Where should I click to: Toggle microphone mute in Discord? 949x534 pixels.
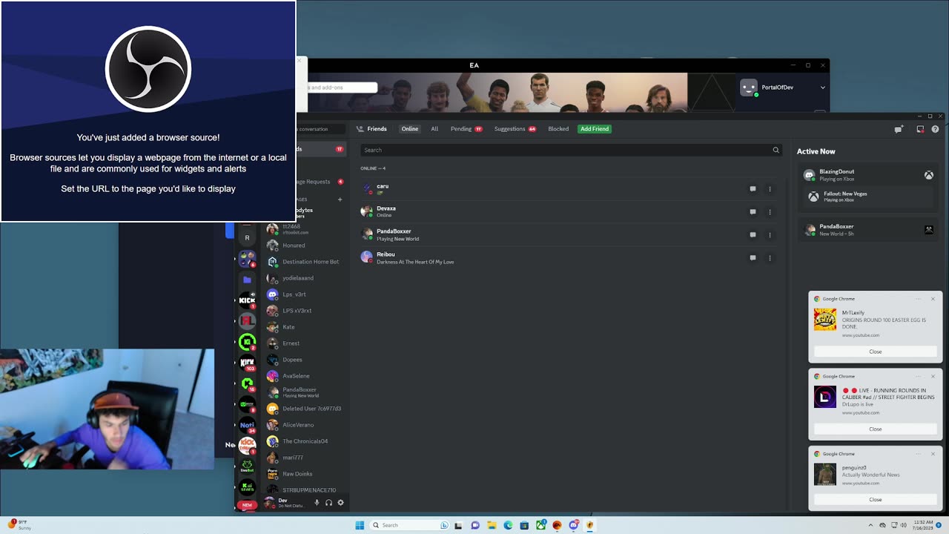point(317,503)
